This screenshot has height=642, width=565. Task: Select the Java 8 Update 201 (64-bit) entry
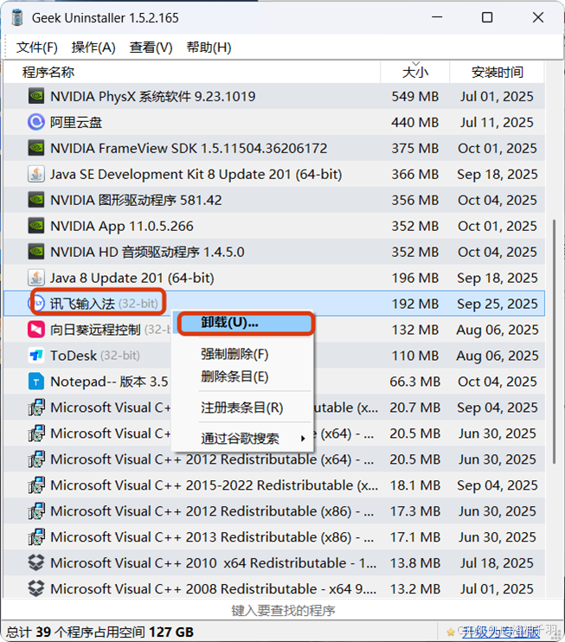[274, 278]
